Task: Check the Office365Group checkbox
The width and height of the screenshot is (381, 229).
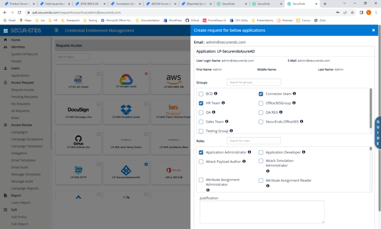Action: (x=261, y=103)
